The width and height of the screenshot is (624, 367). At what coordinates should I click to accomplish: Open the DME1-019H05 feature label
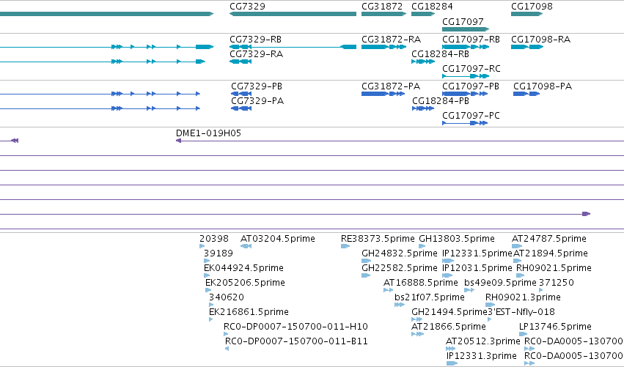[208, 133]
